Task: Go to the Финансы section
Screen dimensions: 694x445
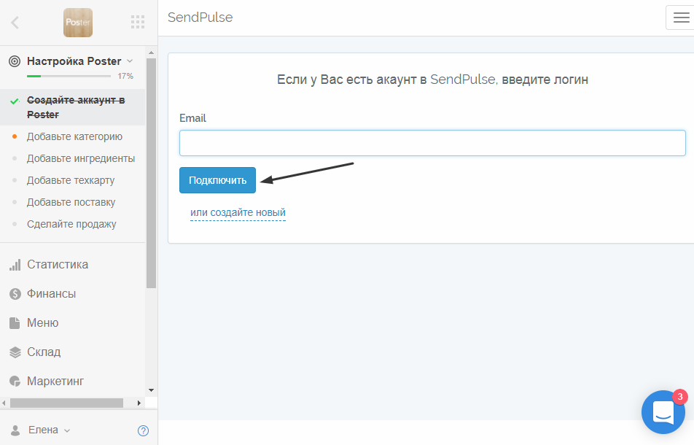Action: pyautogui.click(x=51, y=293)
